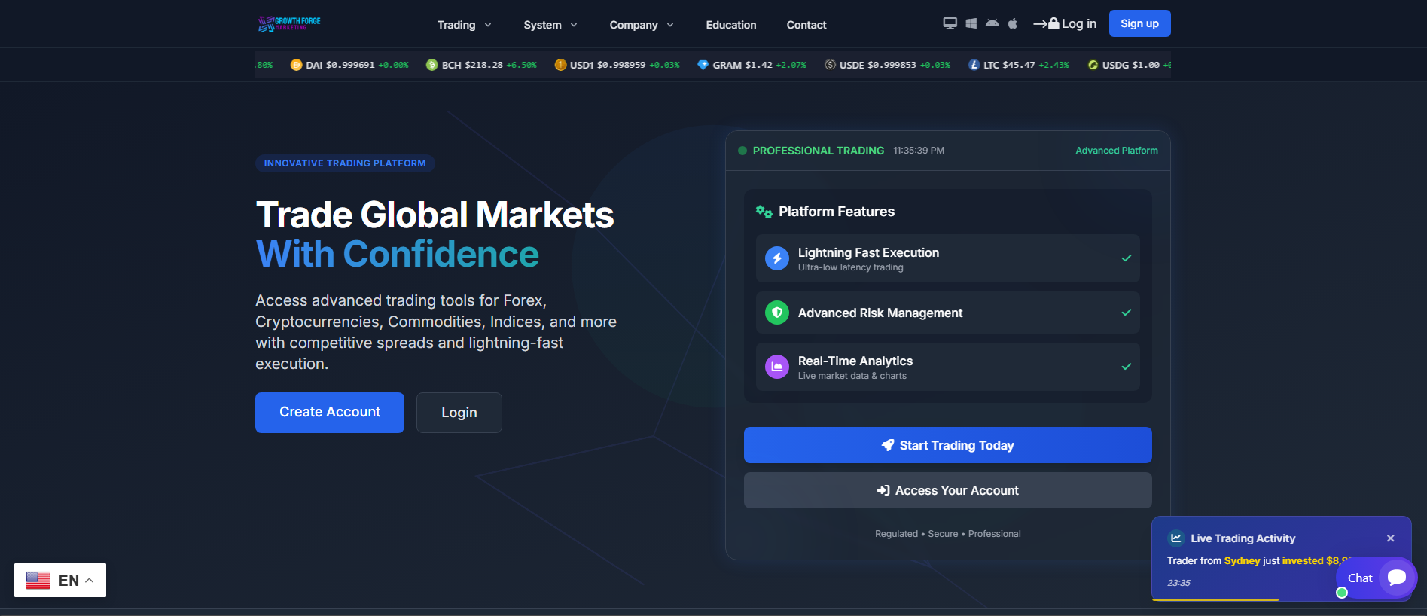Viewport: 1427px width, 616px height.
Task: Click the LTC coin icon in the ticker
Action: click(974, 65)
